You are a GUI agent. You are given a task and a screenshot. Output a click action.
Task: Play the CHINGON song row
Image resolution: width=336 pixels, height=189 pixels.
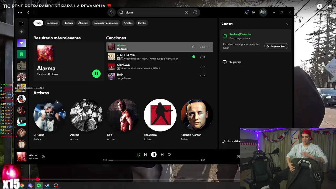pos(160,67)
